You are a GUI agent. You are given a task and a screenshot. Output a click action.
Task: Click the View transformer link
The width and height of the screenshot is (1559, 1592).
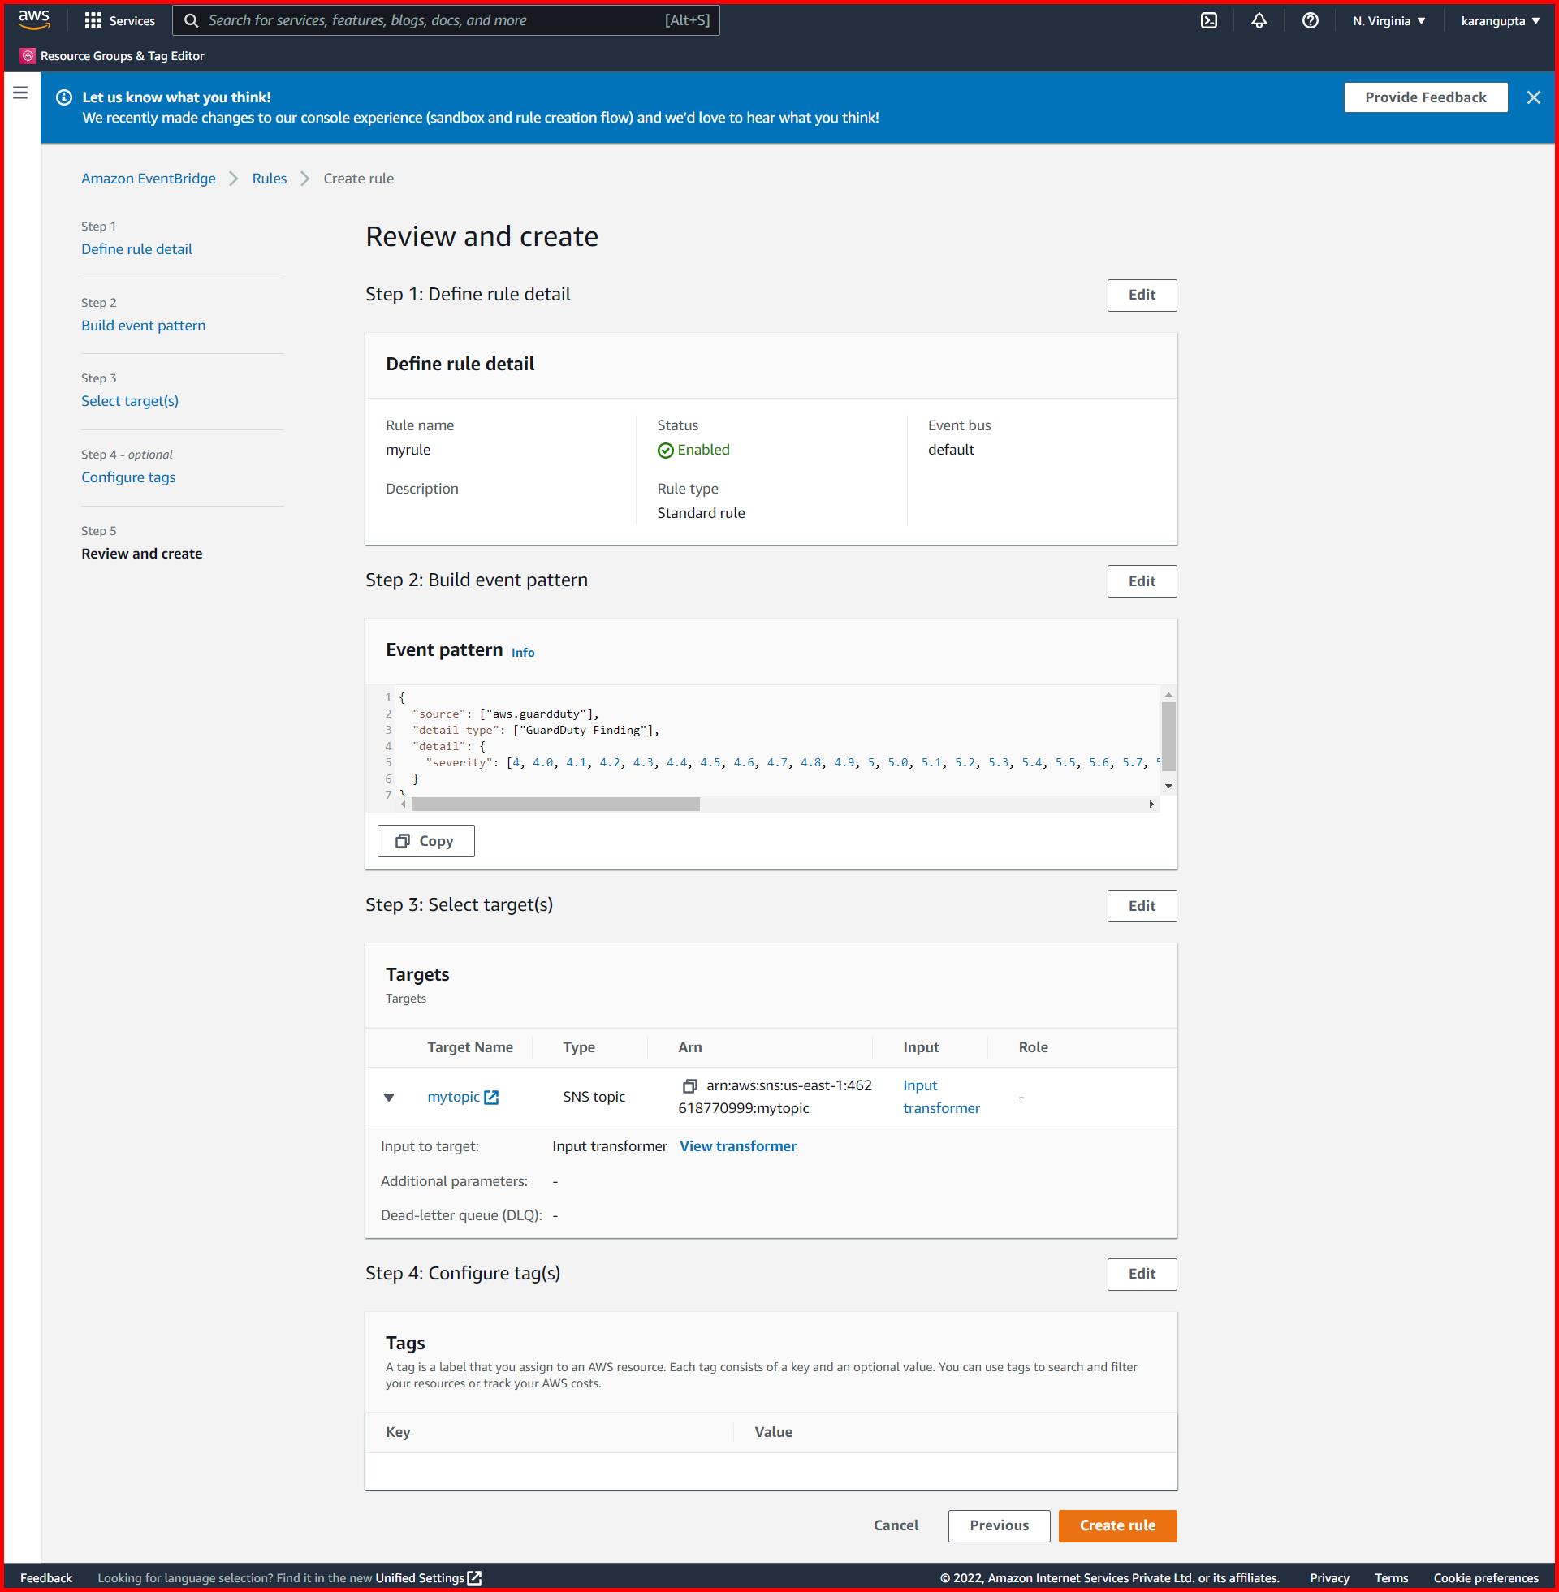coord(737,1146)
